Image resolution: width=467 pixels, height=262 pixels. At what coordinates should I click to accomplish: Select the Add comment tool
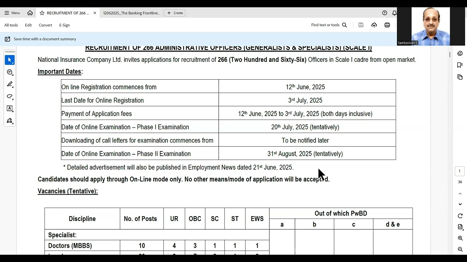10,72
